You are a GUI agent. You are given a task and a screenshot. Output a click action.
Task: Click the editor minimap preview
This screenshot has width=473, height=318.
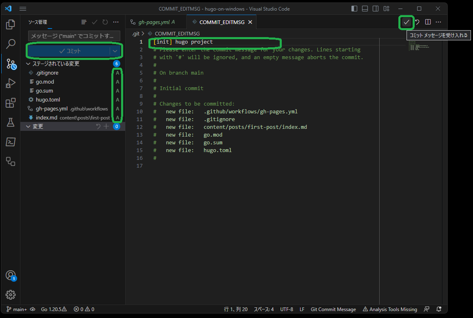(x=419, y=46)
